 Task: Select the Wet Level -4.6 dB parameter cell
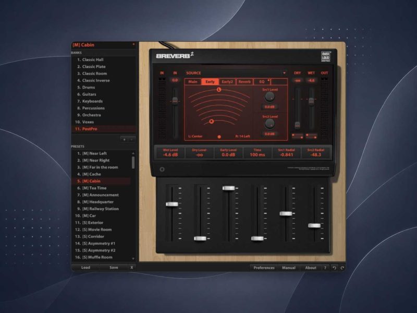pos(170,152)
